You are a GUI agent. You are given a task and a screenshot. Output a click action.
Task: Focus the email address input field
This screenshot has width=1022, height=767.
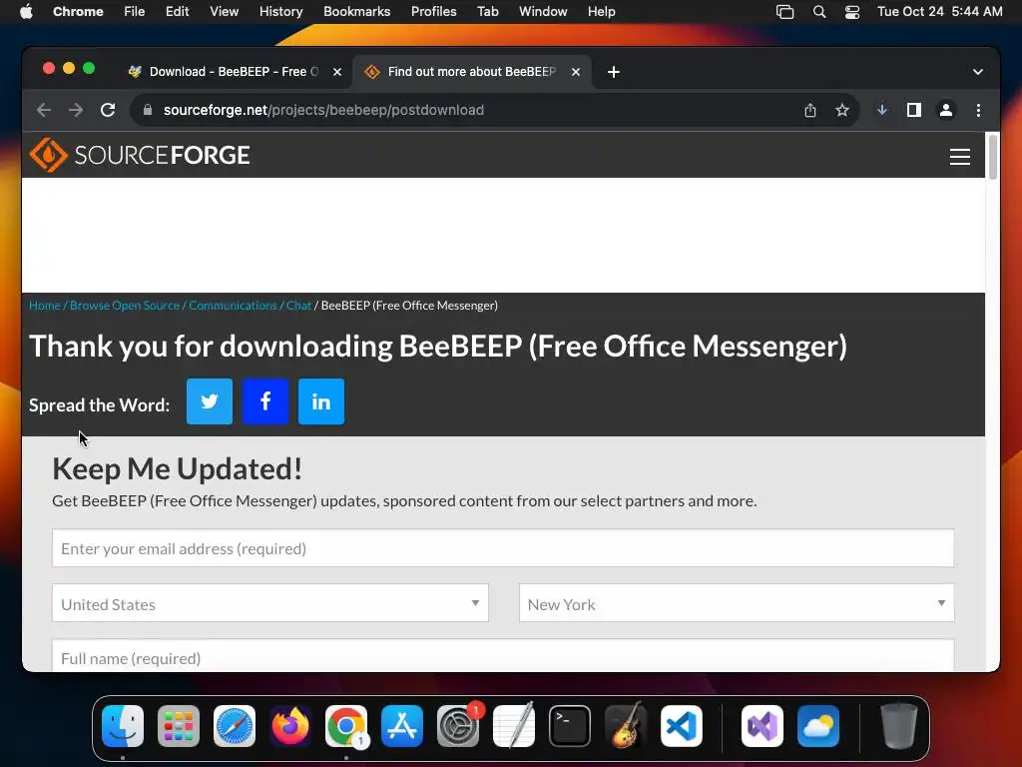[503, 548]
